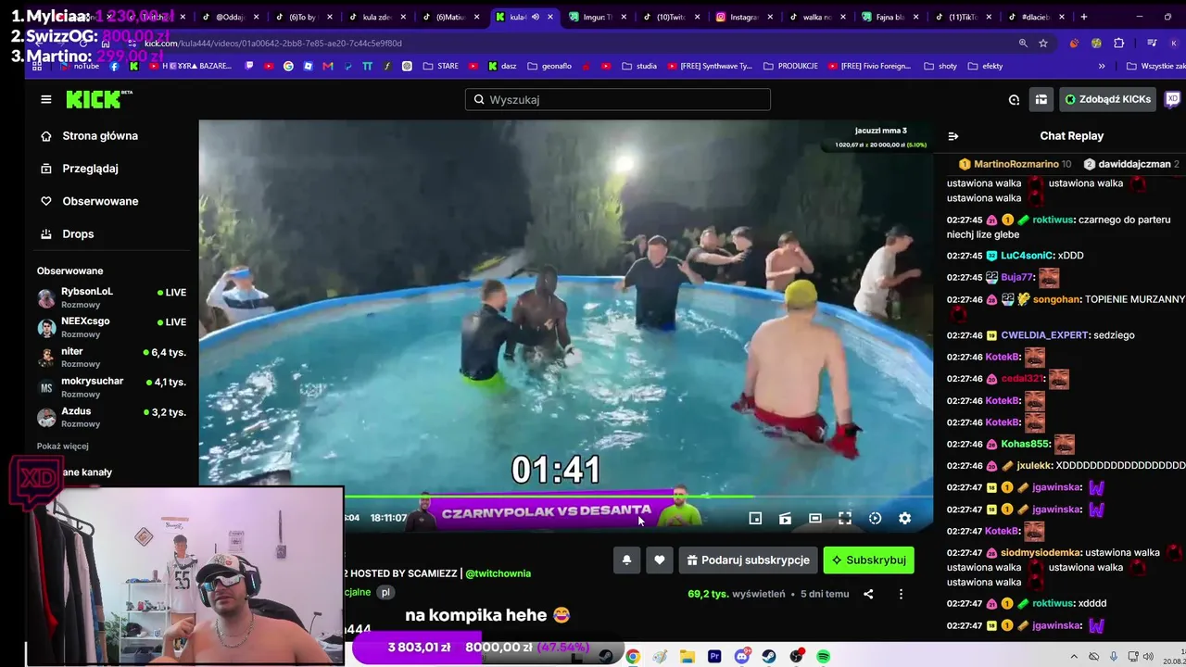The image size is (1186, 667).
Task: Expand the list with Pokaż więcej
Action: [x=63, y=446]
